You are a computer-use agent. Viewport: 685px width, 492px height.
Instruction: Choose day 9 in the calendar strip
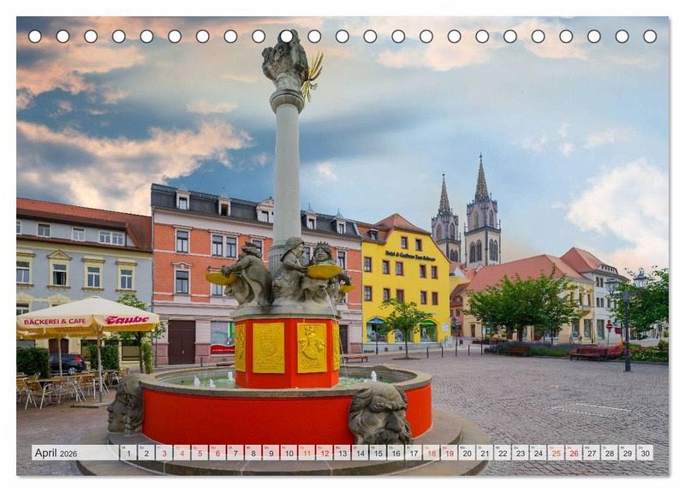click(271, 453)
